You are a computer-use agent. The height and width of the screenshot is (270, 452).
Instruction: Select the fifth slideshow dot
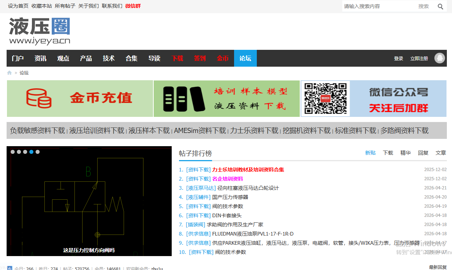coord(37,152)
